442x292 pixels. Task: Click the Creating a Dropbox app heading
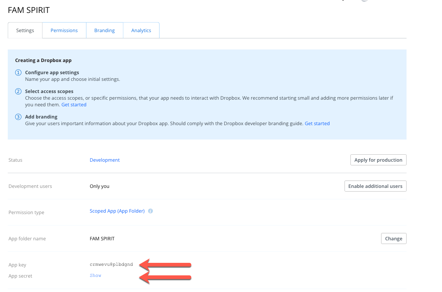[x=44, y=60]
